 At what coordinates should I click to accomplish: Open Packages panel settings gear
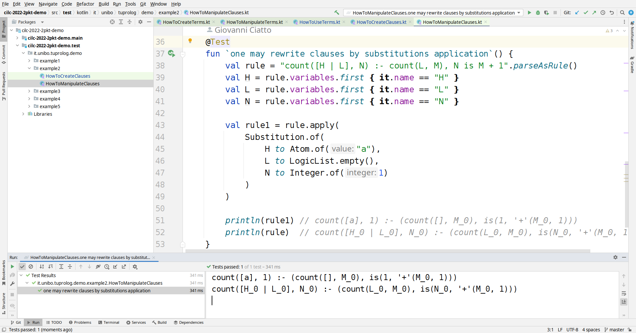140,22
